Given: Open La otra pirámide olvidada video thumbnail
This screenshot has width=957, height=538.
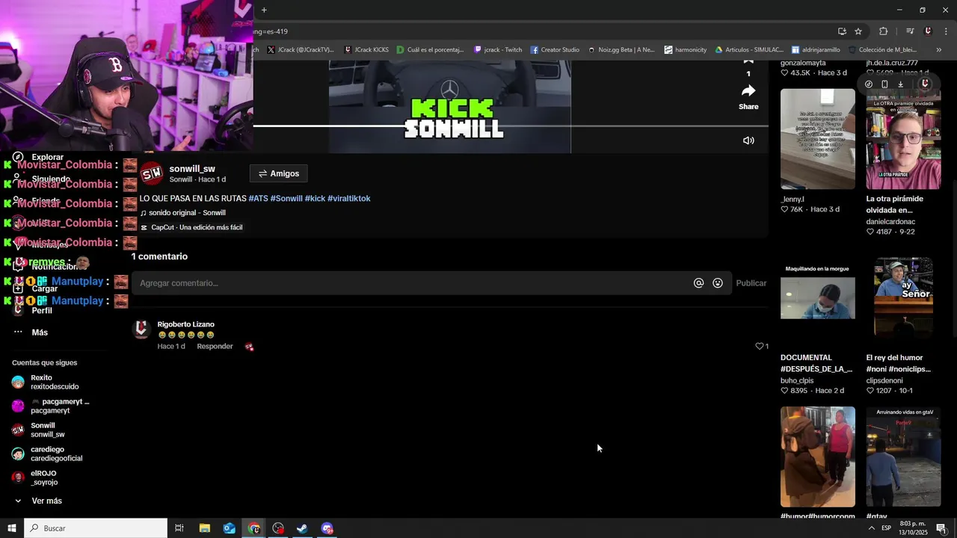Looking at the screenshot, I should pyautogui.click(x=903, y=139).
